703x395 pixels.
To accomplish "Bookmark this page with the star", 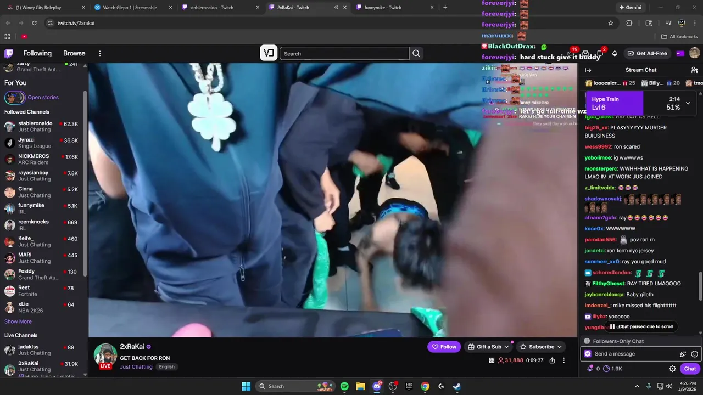I will tap(610, 23).
